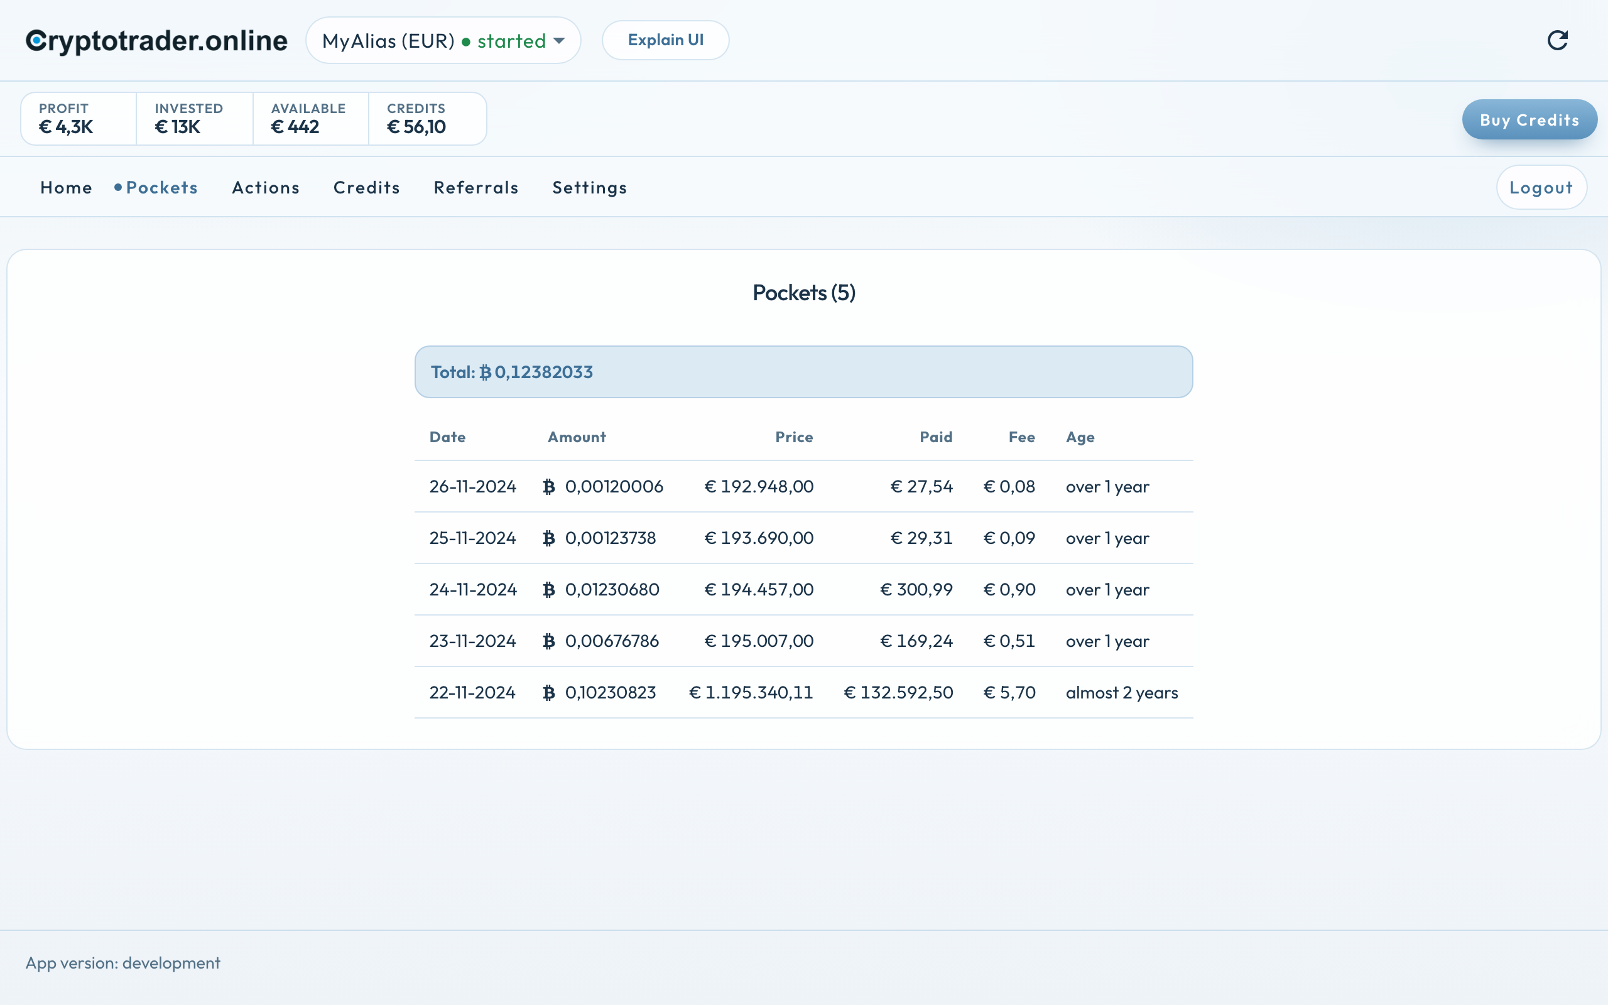Select the 26-11-2024 date cell
The height and width of the screenshot is (1005, 1608).
[x=472, y=487]
